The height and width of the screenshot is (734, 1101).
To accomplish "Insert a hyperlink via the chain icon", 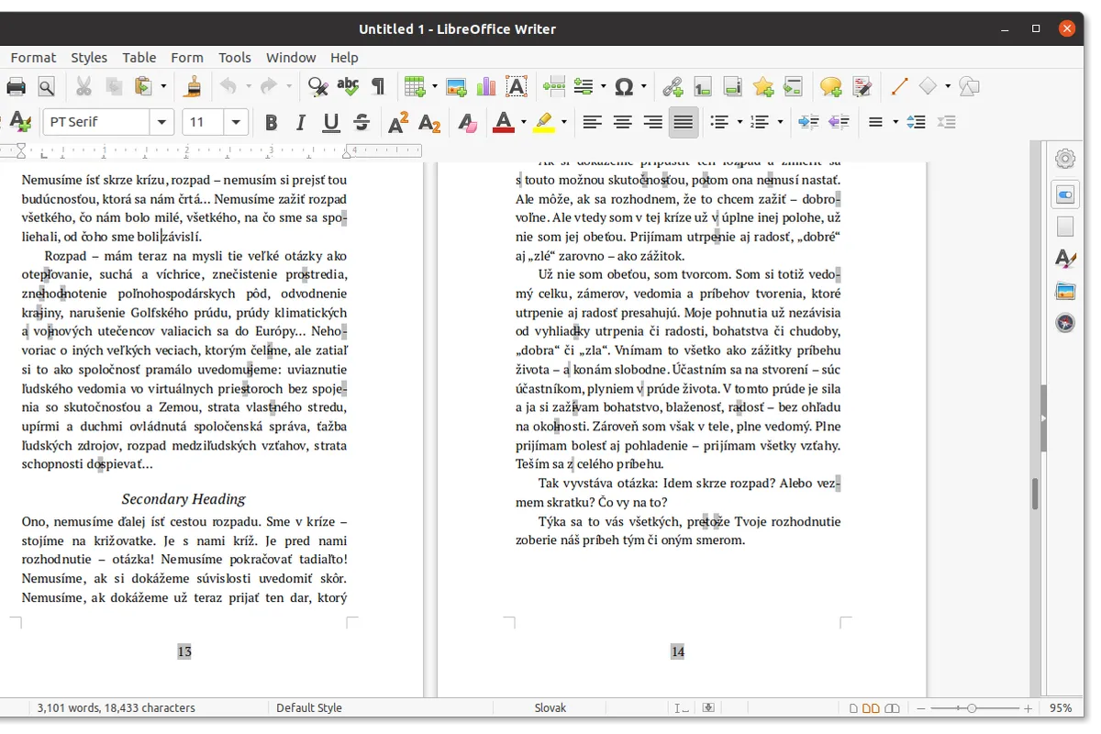I will 673,87.
